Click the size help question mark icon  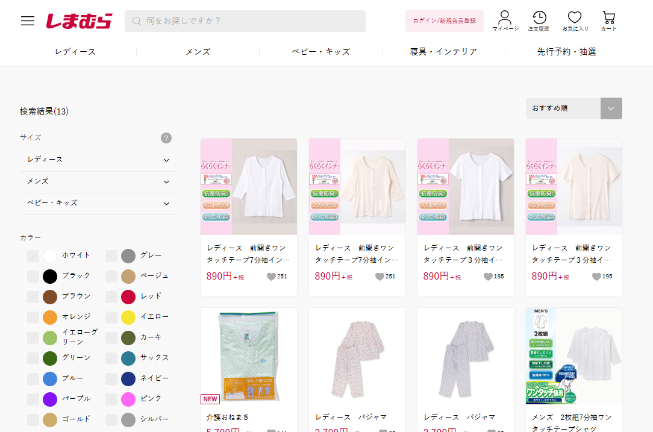point(166,138)
